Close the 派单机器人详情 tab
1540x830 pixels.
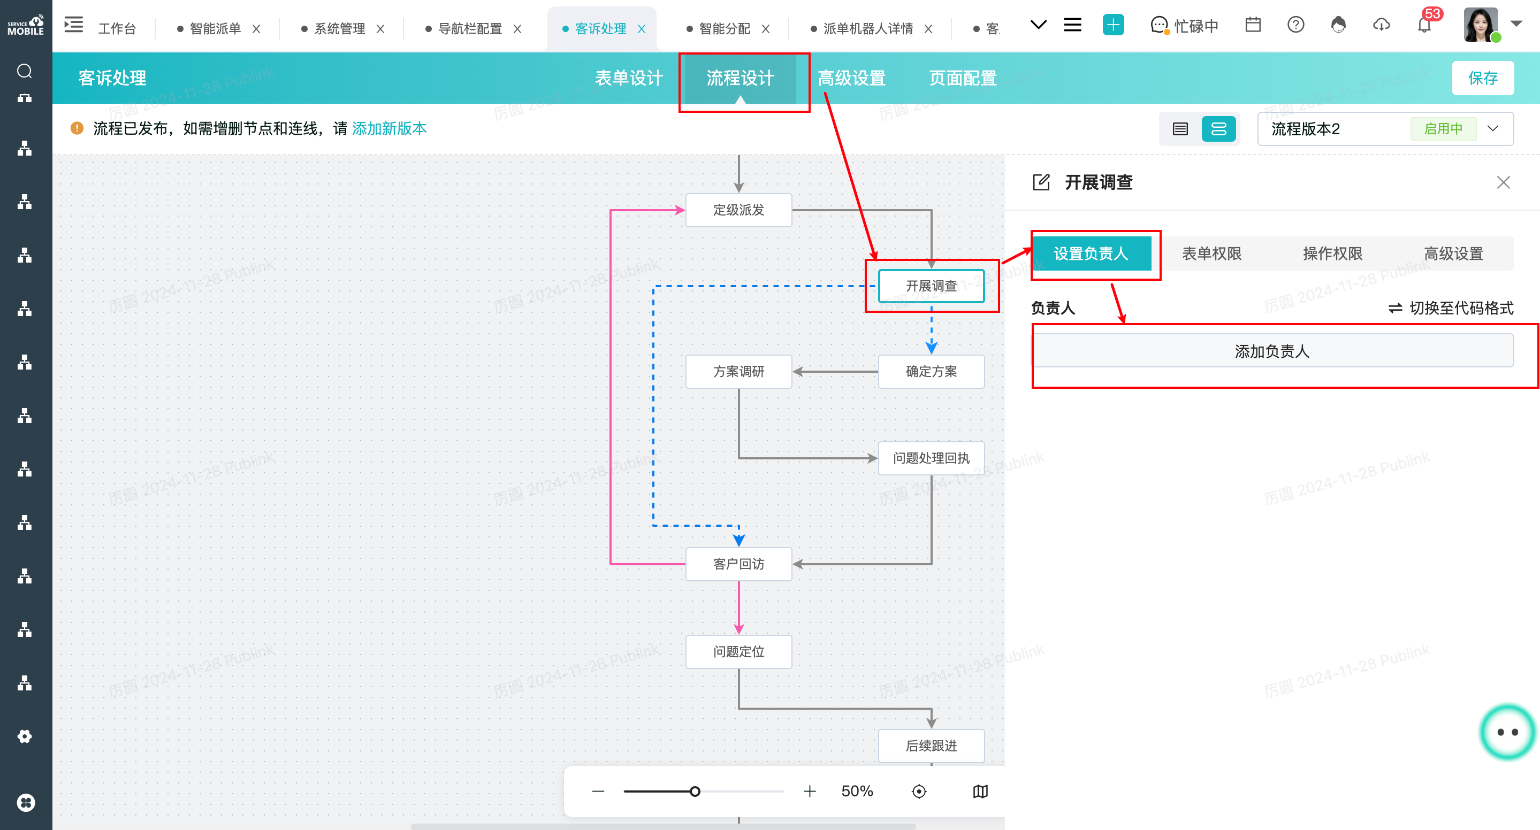[x=928, y=29]
